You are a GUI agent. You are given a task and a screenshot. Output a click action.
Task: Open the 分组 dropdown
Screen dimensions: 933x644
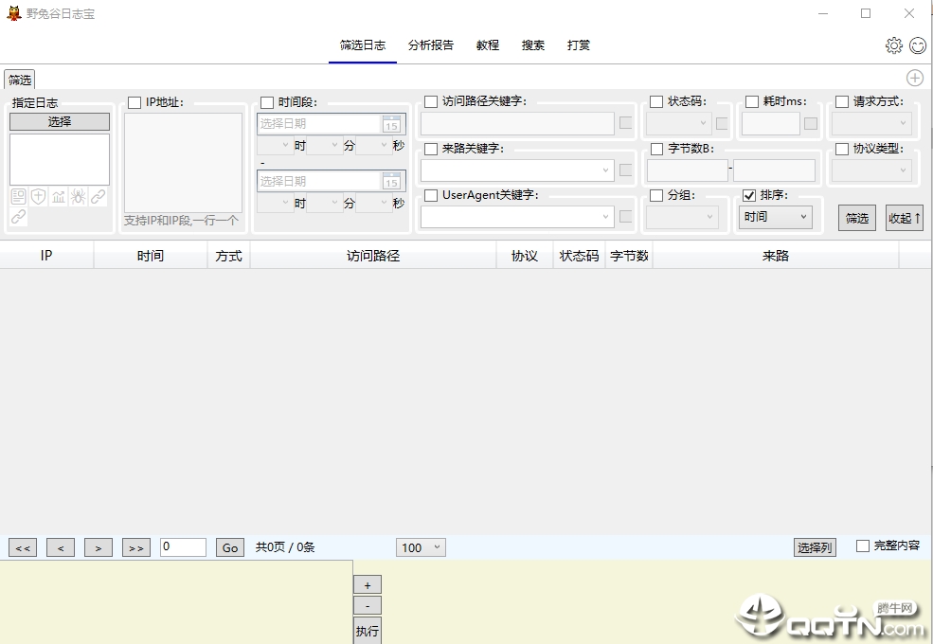[683, 217]
